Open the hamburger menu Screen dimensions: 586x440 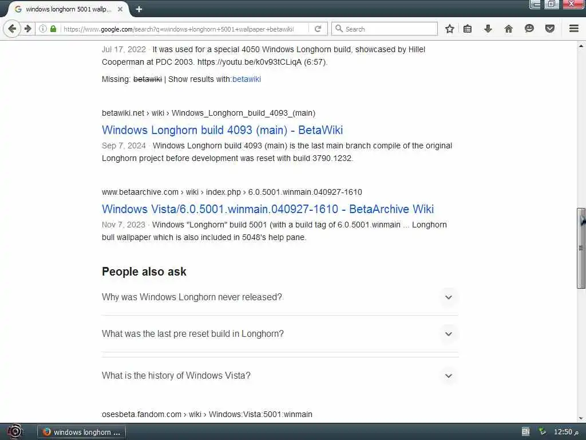click(x=574, y=29)
